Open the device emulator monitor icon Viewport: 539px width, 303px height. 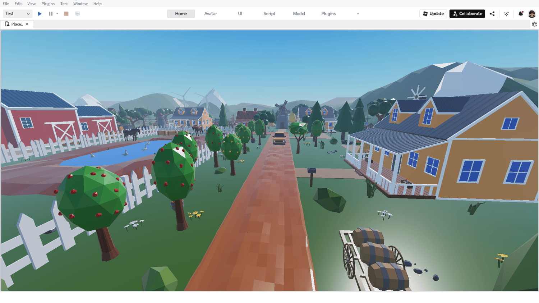coord(77,14)
